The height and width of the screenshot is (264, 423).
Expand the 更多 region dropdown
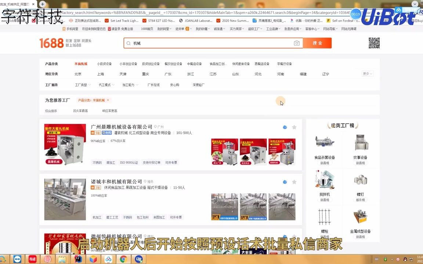(x=366, y=74)
